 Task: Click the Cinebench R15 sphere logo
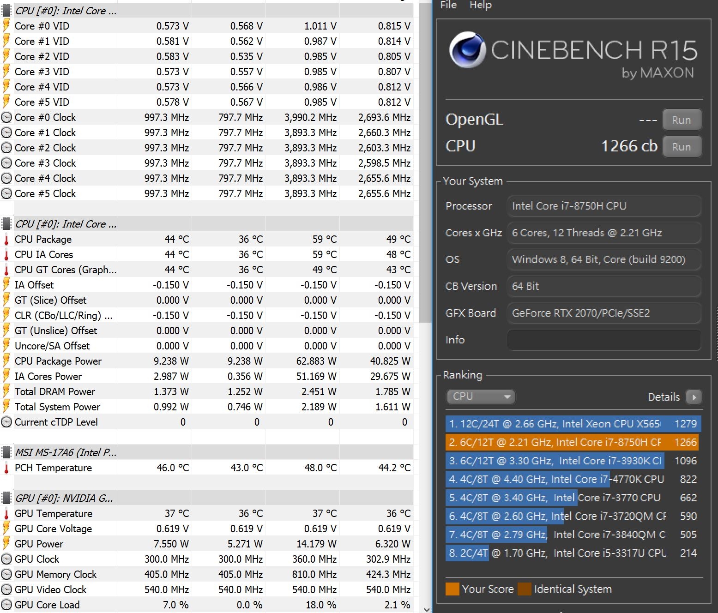[x=467, y=50]
